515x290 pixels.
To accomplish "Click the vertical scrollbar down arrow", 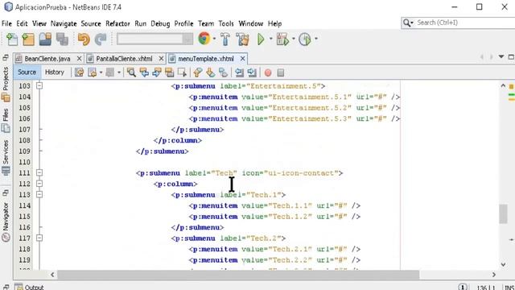I will click(x=503, y=264).
